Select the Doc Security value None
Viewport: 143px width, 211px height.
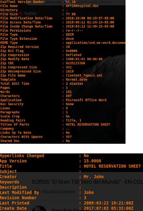tap(70, 104)
